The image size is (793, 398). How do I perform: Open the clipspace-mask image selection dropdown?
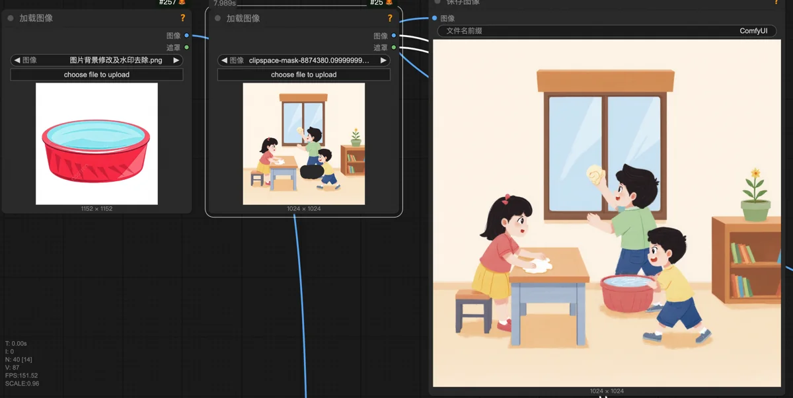304,60
